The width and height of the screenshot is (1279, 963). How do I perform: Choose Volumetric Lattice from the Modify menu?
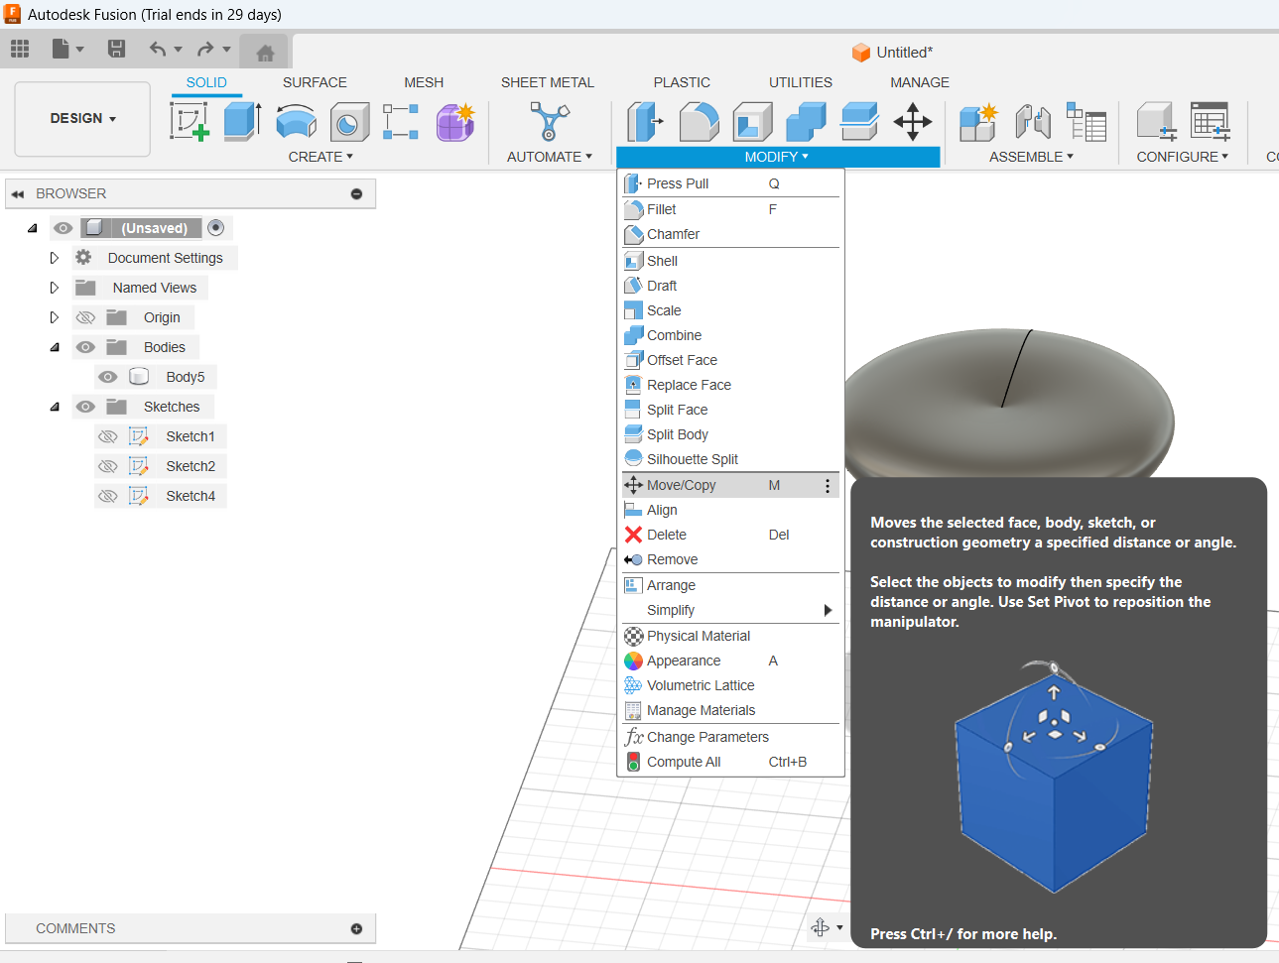pos(730,685)
